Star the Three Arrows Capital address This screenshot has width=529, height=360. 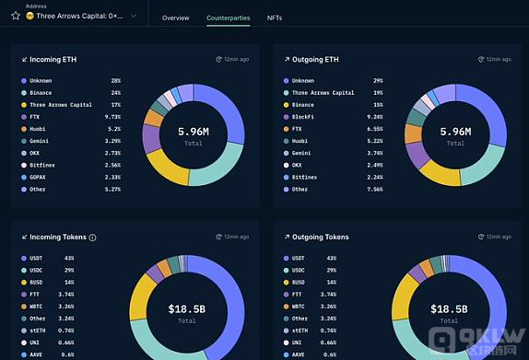click(x=16, y=16)
